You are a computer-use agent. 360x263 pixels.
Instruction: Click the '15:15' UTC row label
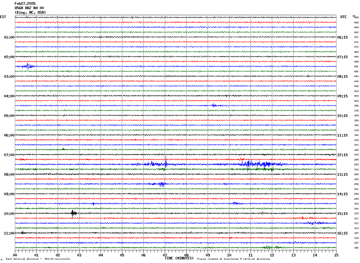(x=342, y=214)
